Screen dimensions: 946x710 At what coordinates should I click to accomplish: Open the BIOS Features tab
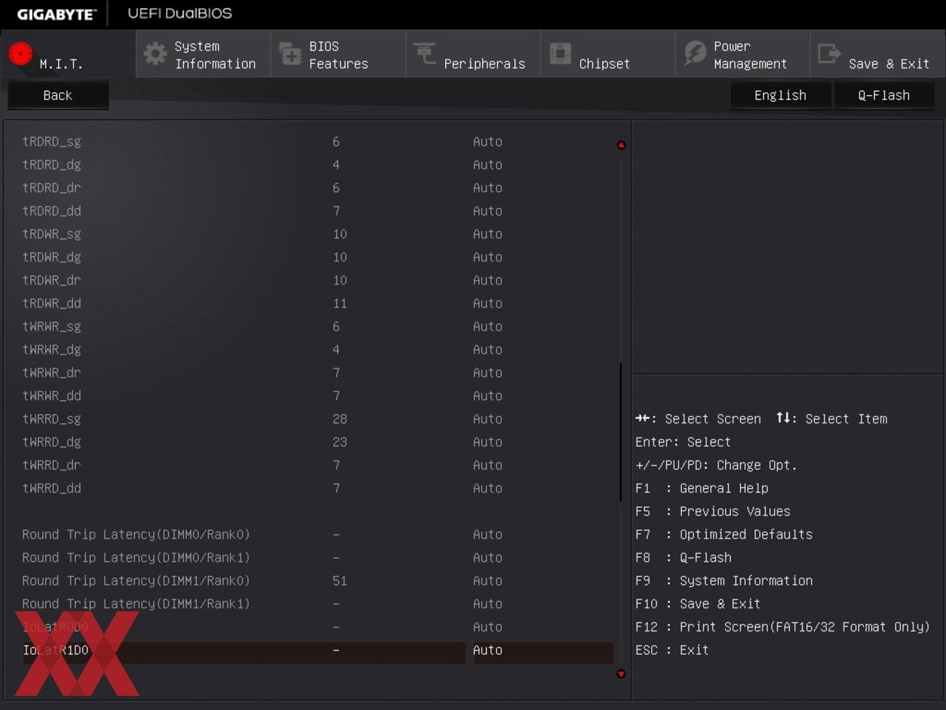coord(338,54)
